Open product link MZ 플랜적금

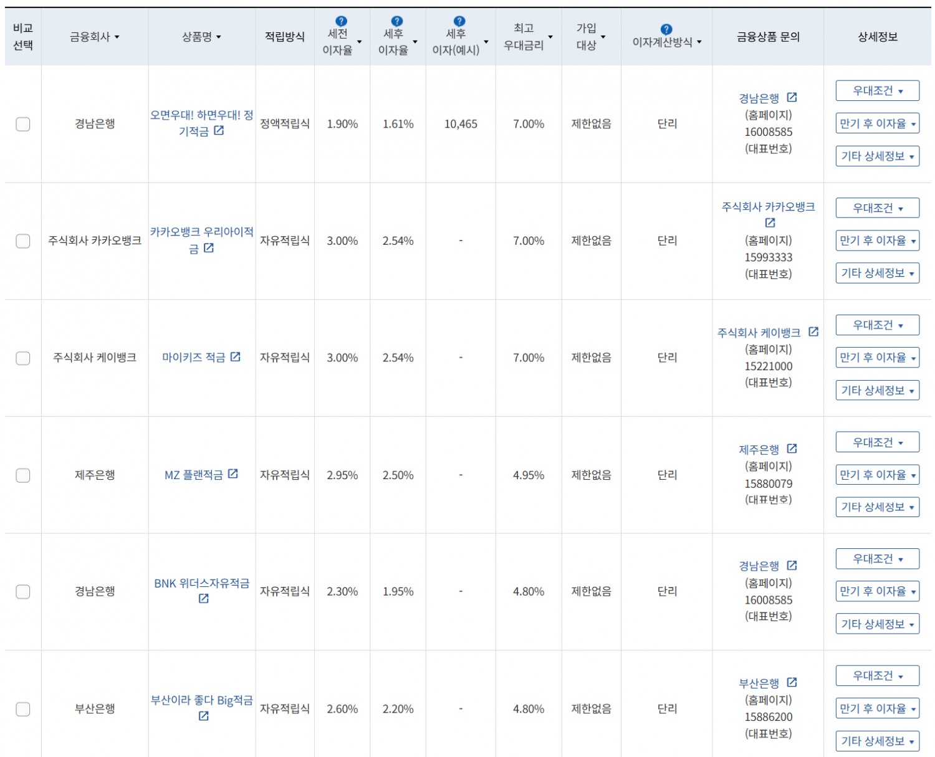coord(193,475)
